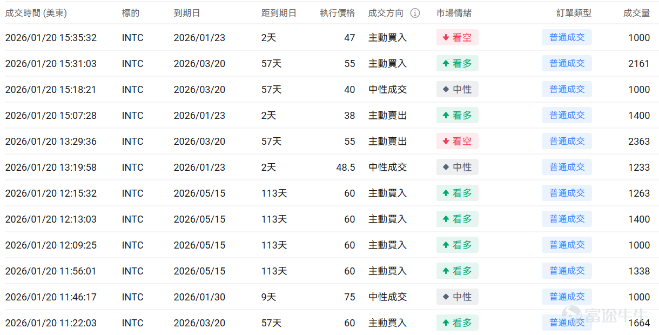Image resolution: width=659 pixels, height=335 pixels.
Task: Click volume value 1338
Action: (639, 271)
